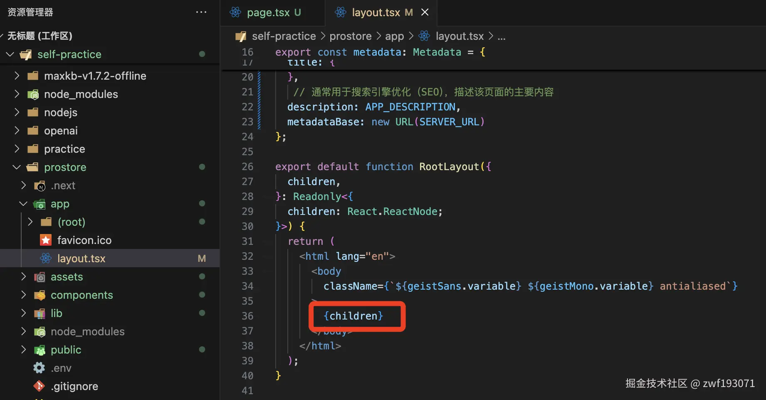Click app breadcrumb segment
The width and height of the screenshot is (766, 400).
pos(395,37)
